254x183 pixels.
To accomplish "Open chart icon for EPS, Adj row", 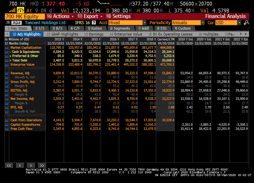I will click(7, 107).
